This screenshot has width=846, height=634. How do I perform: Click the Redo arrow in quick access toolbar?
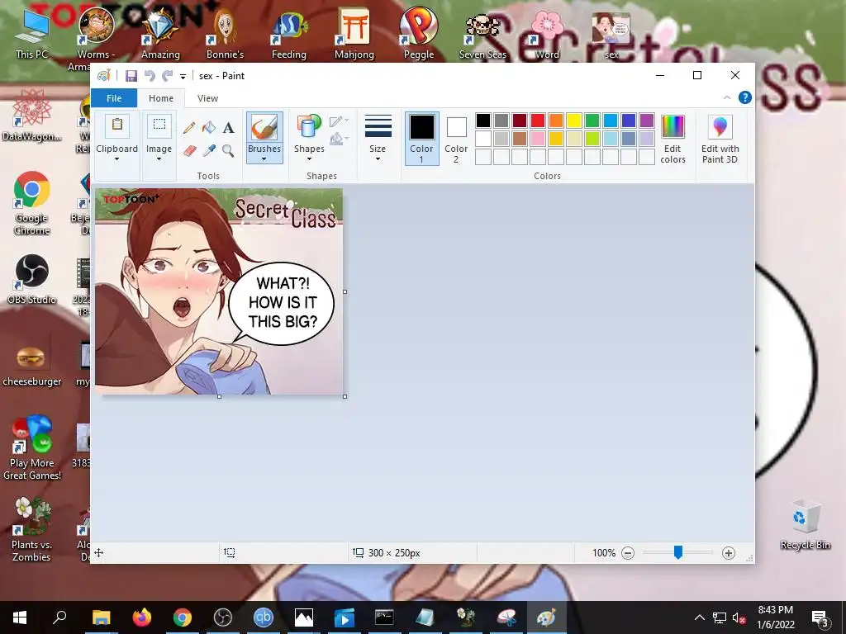(168, 76)
